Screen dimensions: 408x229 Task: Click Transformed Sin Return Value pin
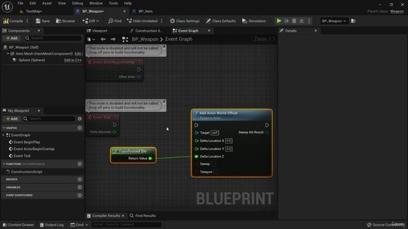(x=150, y=158)
